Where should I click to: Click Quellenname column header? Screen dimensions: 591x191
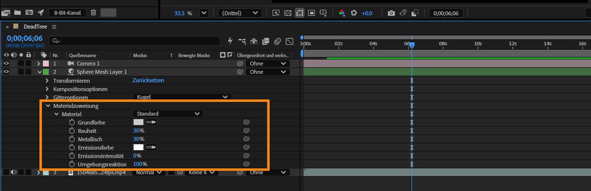(82, 55)
